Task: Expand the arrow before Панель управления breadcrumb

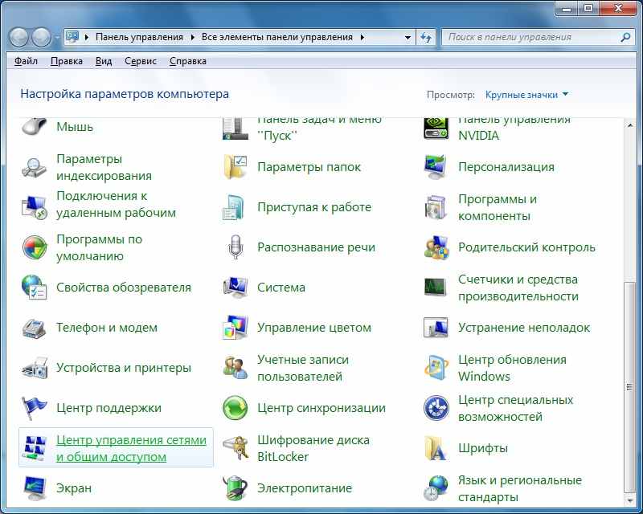Action: pyautogui.click(x=87, y=37)
